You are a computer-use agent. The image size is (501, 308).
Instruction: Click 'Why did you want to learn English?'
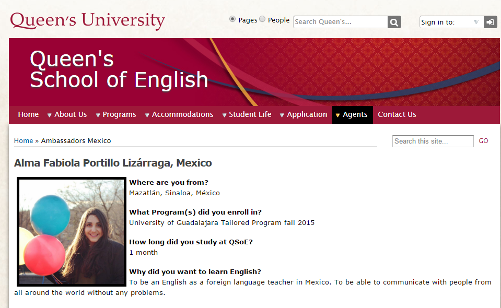[x=195, y=271]
